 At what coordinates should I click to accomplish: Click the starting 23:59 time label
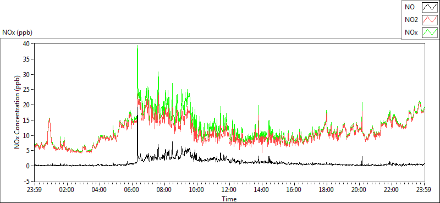click(35, 189)
